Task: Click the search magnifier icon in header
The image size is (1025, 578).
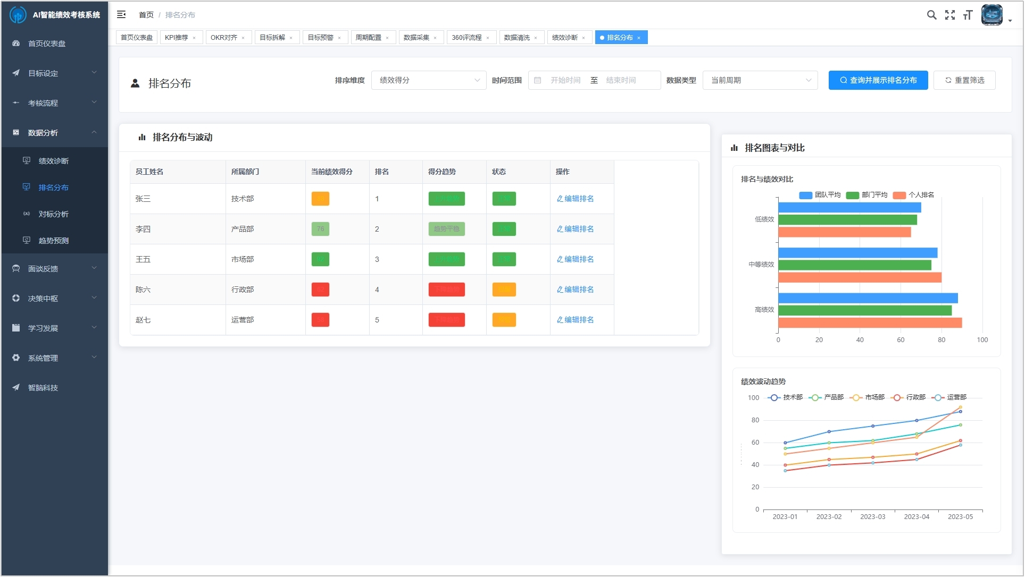Action: pyautogui.click(x=931, y=15)
